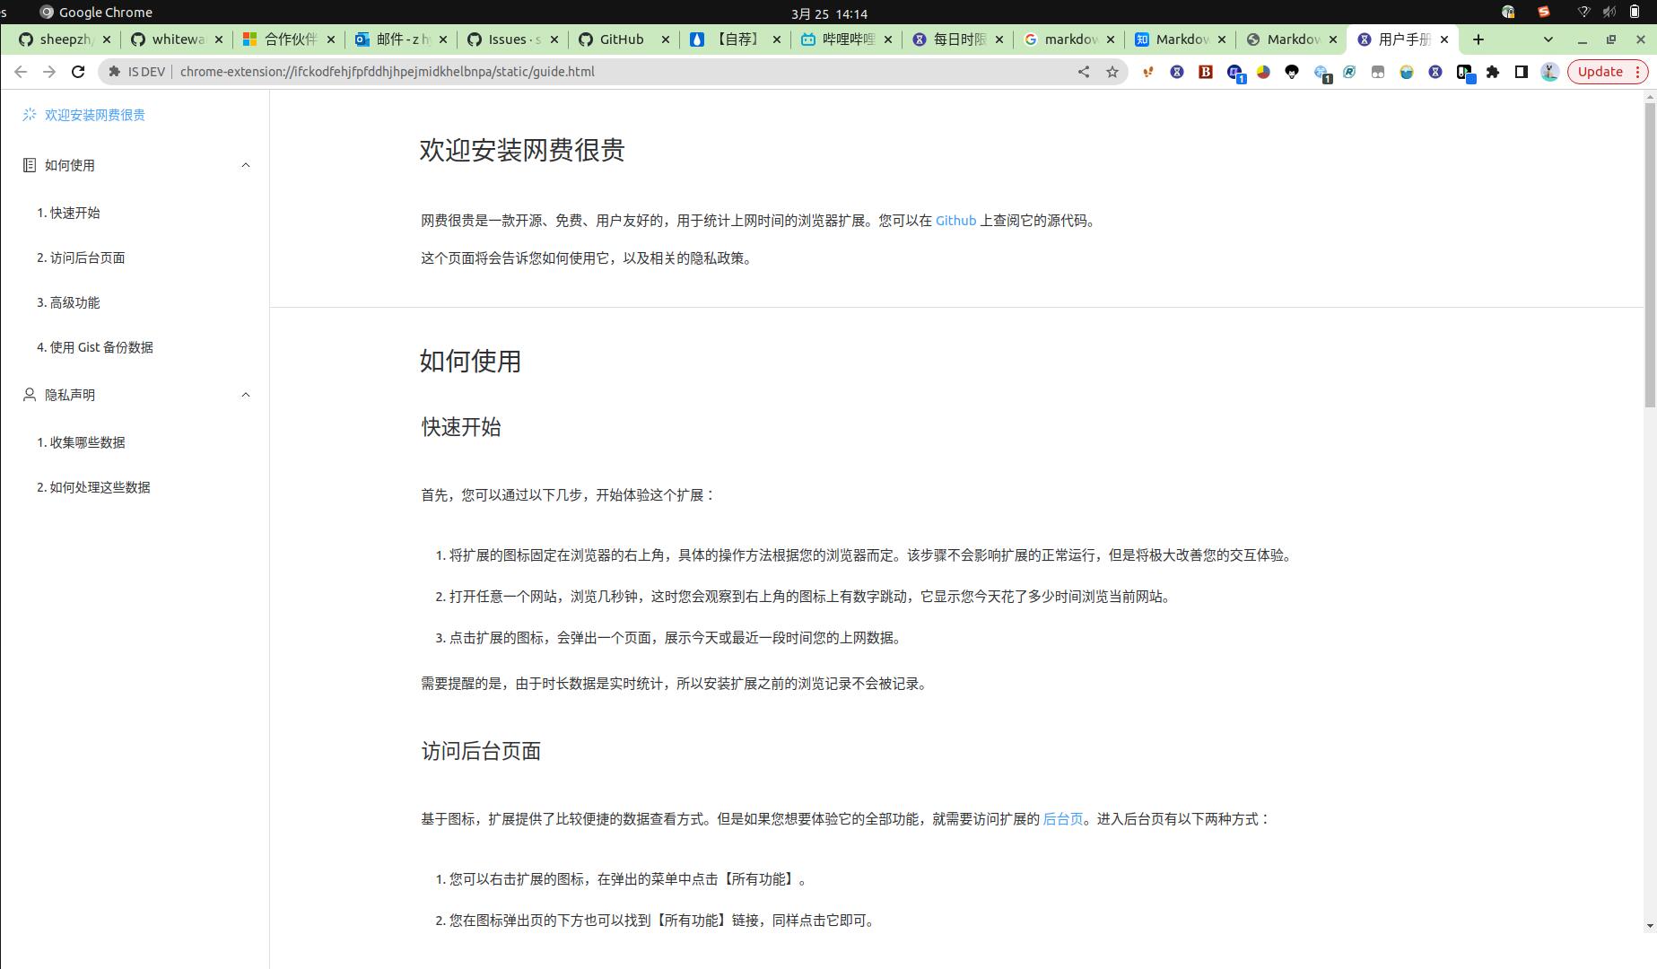Viewport: 1657px width, 969px height.
Task: Toggle the browser side panel icon
Action: [x=1522, y=72]
